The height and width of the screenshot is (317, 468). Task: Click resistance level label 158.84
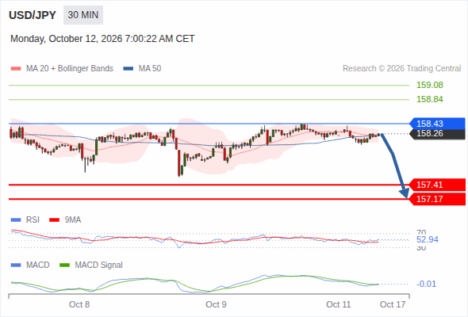point(430,99)
